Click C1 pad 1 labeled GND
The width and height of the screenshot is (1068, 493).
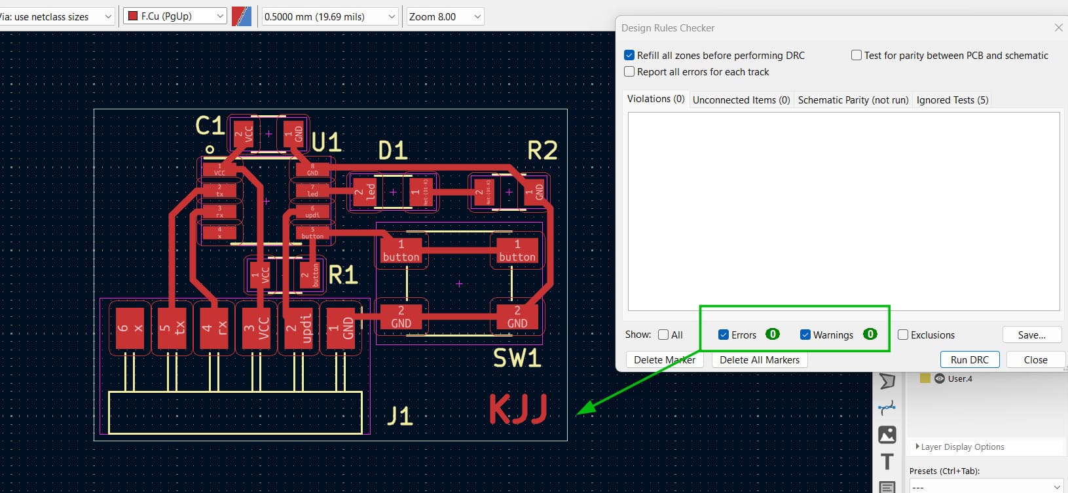coord(293,134)
